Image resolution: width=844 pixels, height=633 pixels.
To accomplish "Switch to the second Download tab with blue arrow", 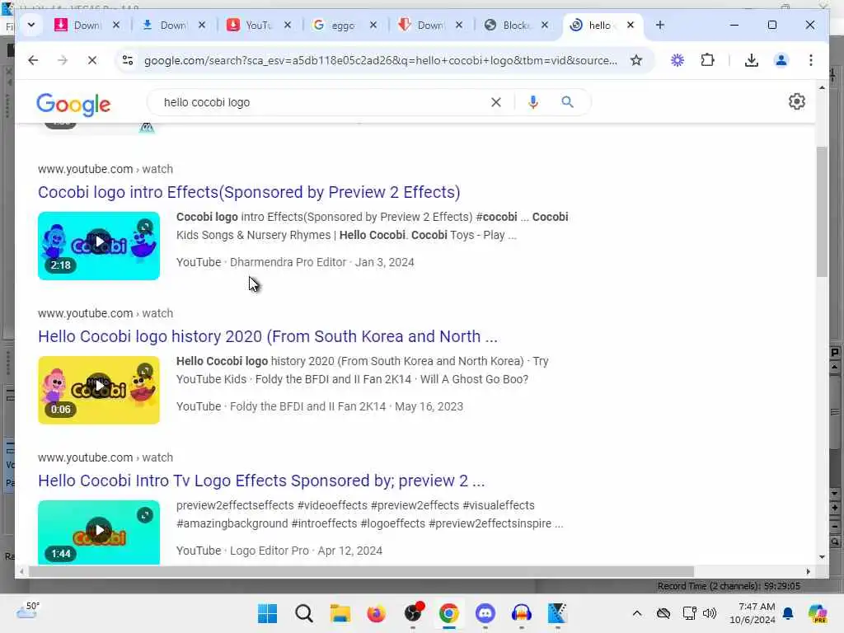I will [x=173, y=25].
